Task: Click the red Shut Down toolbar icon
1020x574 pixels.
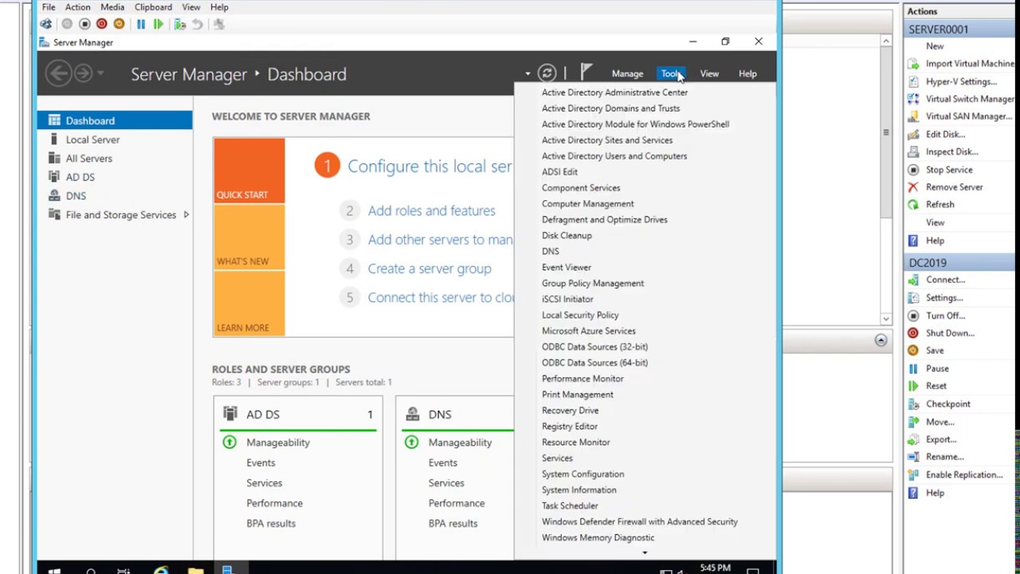Action: [x=101, y=24]
